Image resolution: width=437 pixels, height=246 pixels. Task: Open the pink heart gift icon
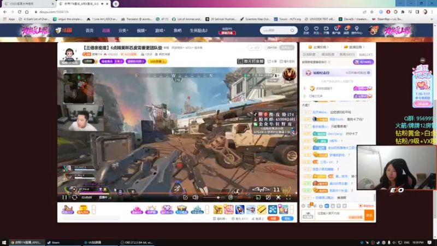pos(229,209)
